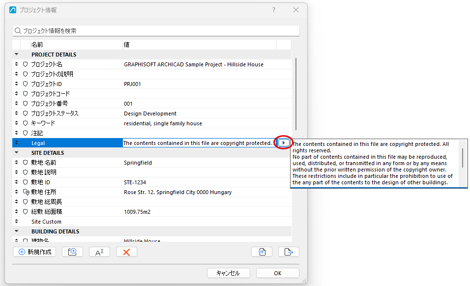Click the search magnifier icon

(x=18, y=30)
